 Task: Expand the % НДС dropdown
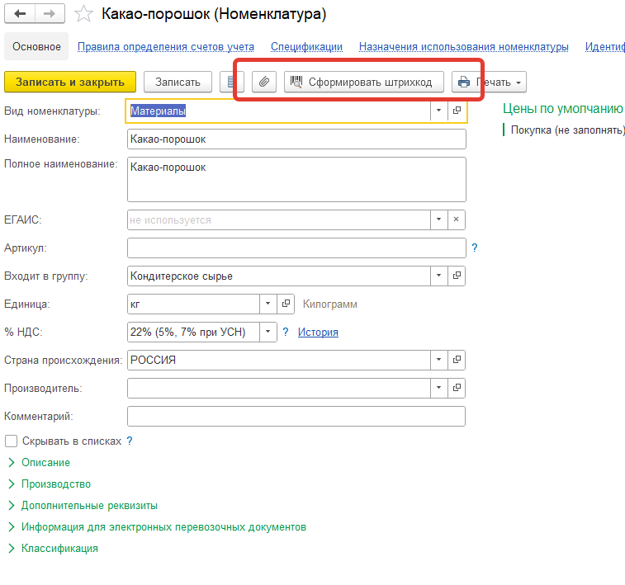[268, 332]
